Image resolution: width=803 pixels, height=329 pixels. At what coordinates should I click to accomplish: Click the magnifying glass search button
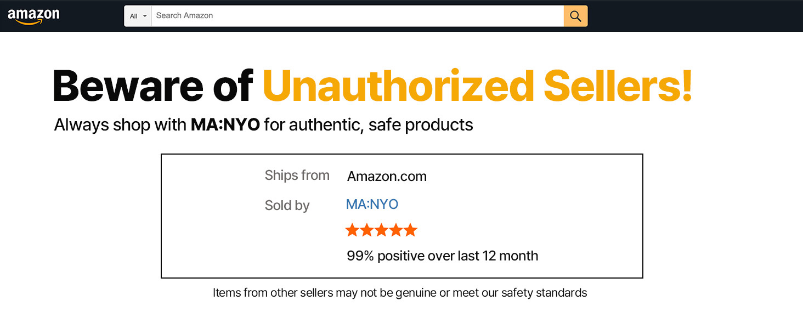(575, 16)
